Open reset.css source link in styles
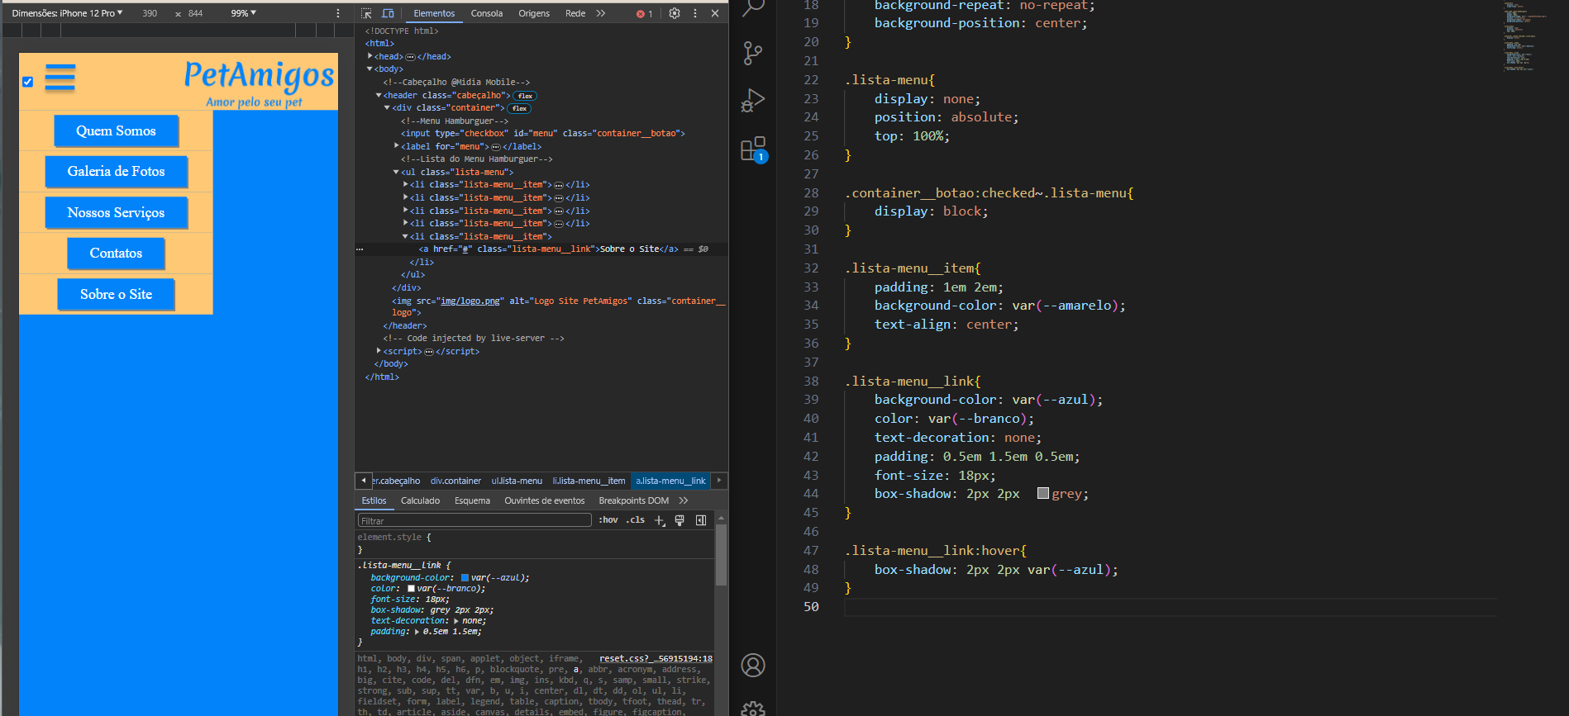 click(x=656, y=658)
